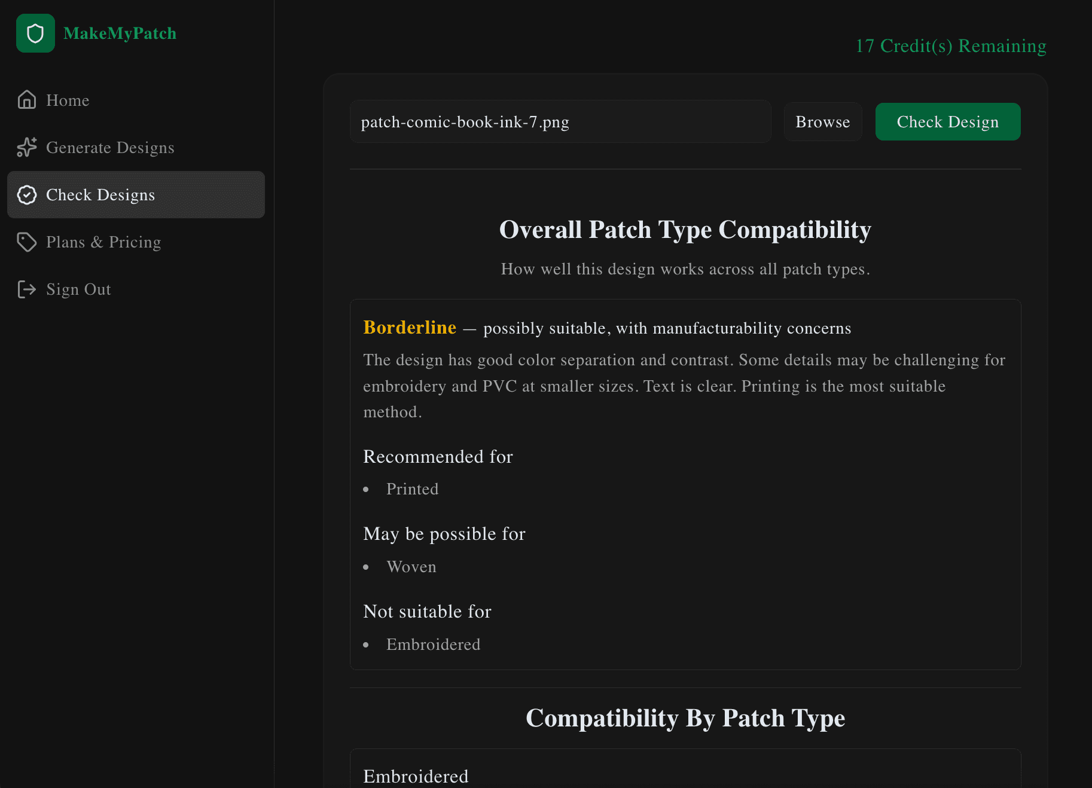1092x788 pixels.
Task: Click the sparkle icon next to Generate Designs
Action: point(27,147)
